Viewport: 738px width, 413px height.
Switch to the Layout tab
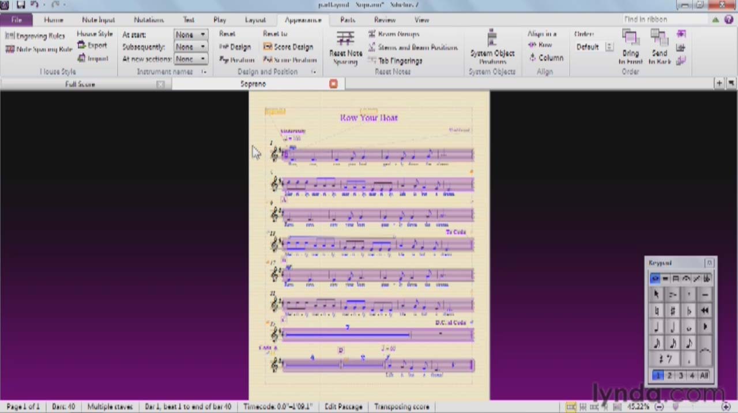(255, 20)
